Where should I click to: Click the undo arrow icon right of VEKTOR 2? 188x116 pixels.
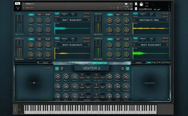pyautogui.click(x=122, y=69)
